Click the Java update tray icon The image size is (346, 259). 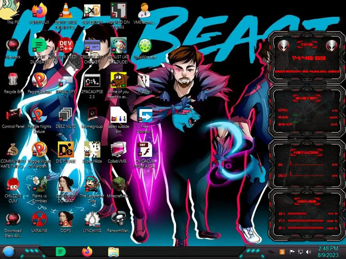click(282, 252)
